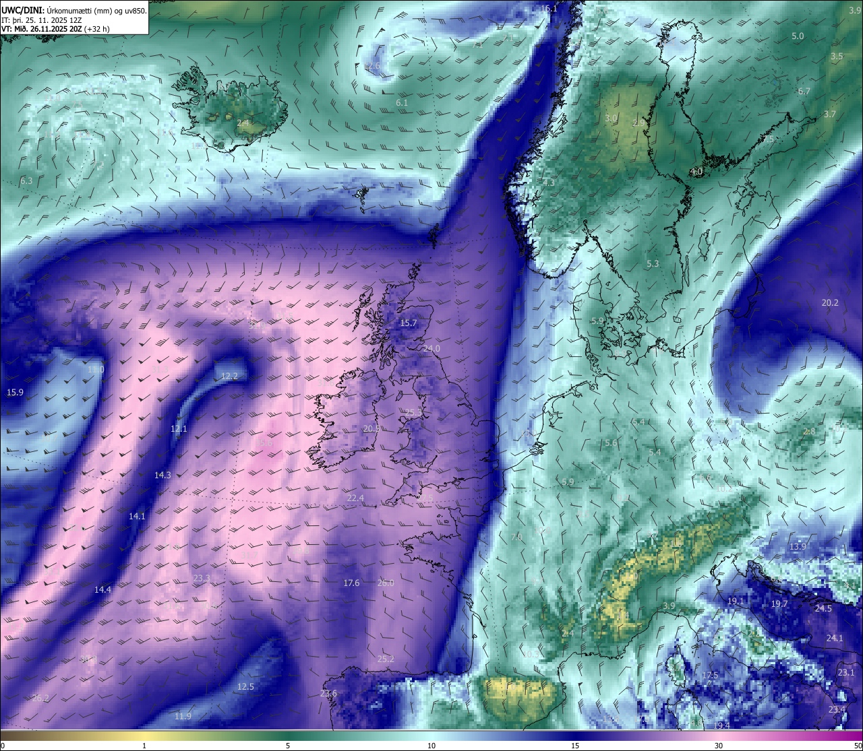This screenshot has height=751, width=863.
Task: Click the 13.9 value east of the Alps
Action: tap(798, 546)
